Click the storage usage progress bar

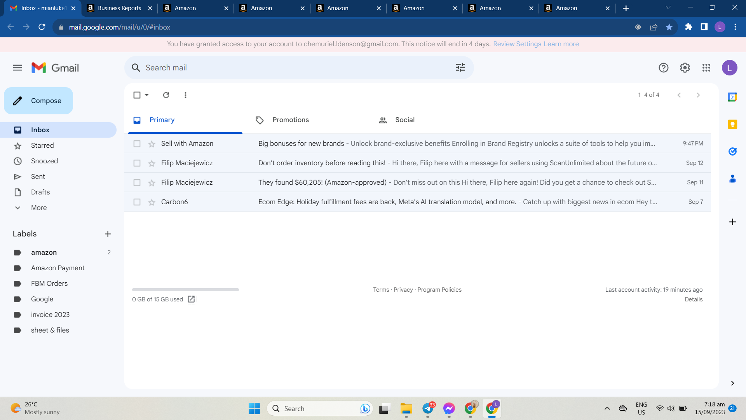[x=185, y=290]
